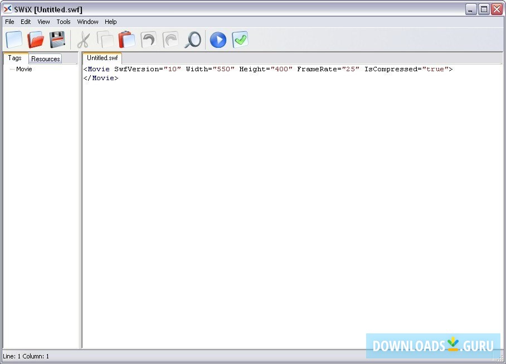Viewport: 506px width, 364px height.
Task: Open a file using the folder icon
Action: pos(36,40)
